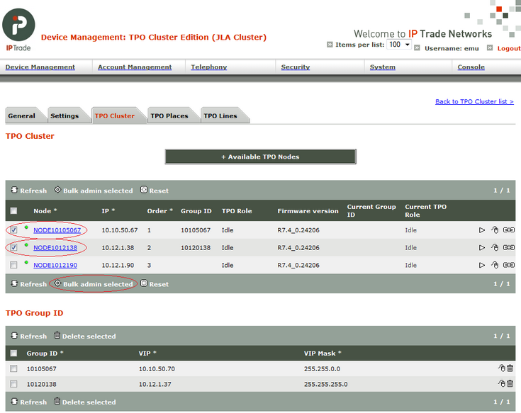Toggle the select-all checkbox in Group ID header

coord(13,353)
